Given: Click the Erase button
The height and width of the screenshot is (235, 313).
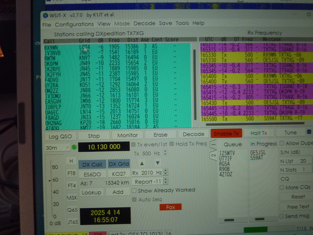Looking at the screenshot, I should coord(160,135).
